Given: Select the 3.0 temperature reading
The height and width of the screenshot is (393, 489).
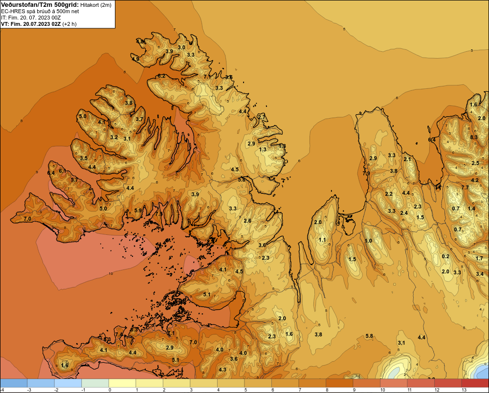Looking at the screenshot, I should click(x=181, y=47).
